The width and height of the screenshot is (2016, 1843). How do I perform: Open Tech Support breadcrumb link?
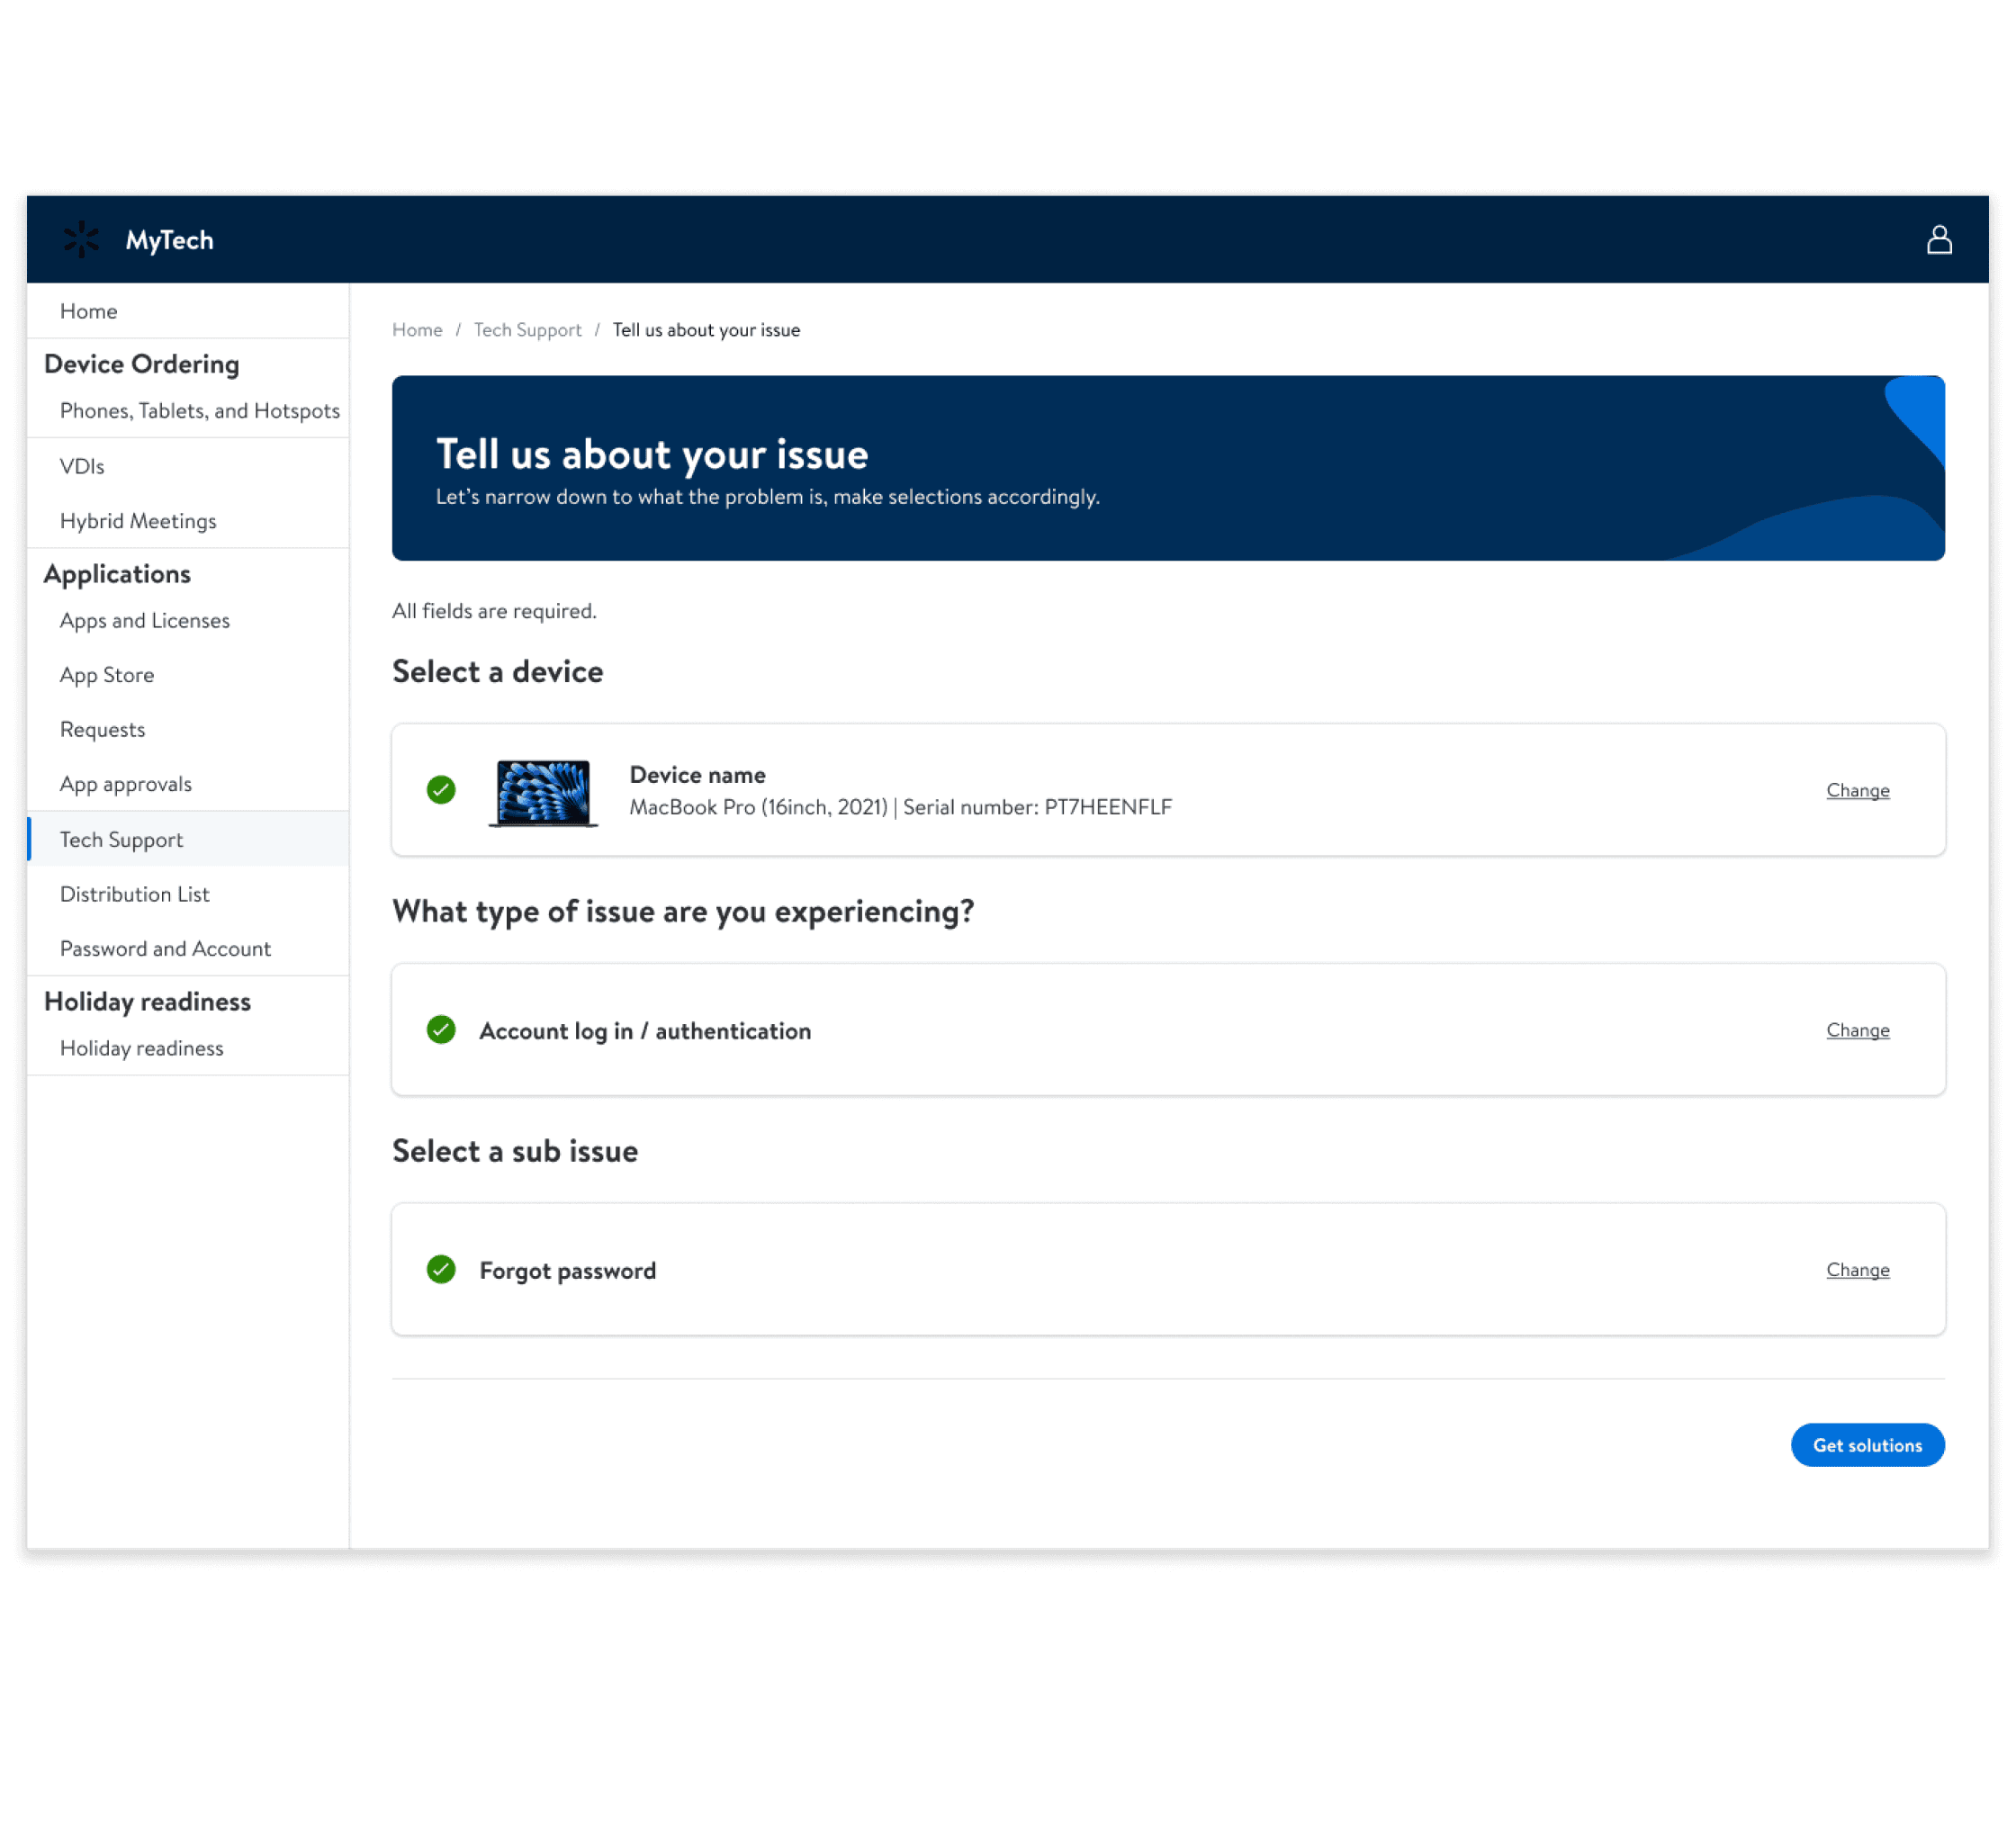pyautogui.click(x=527, y=330)
